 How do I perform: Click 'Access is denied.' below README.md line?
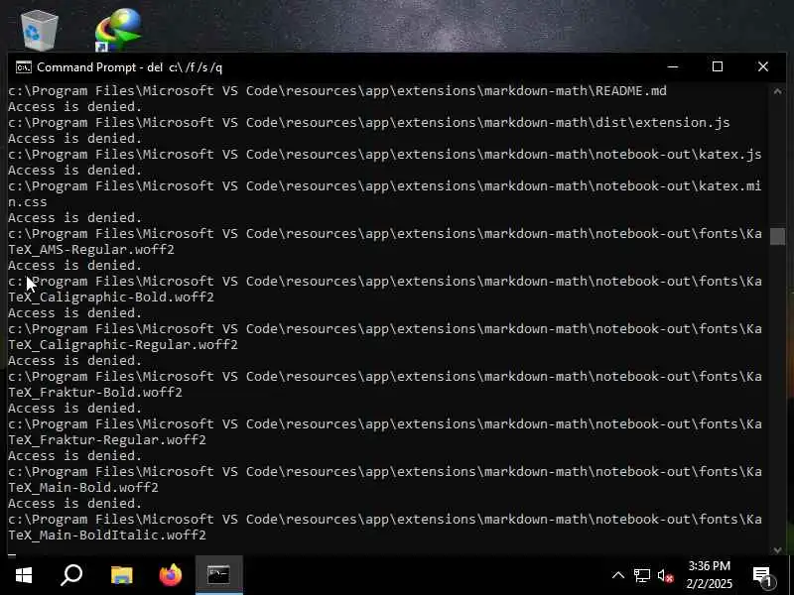[75, 107]
